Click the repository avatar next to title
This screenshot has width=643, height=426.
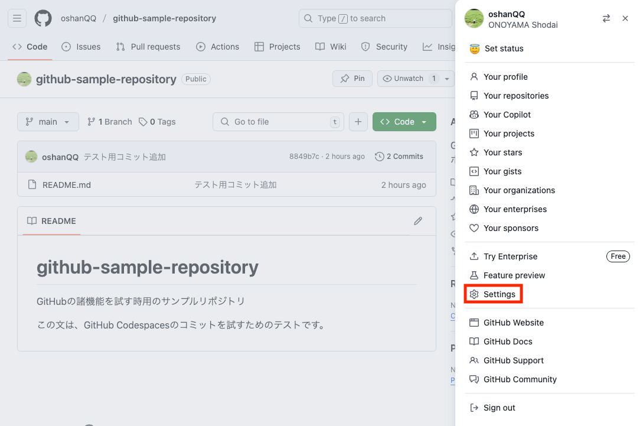(24, 79)
